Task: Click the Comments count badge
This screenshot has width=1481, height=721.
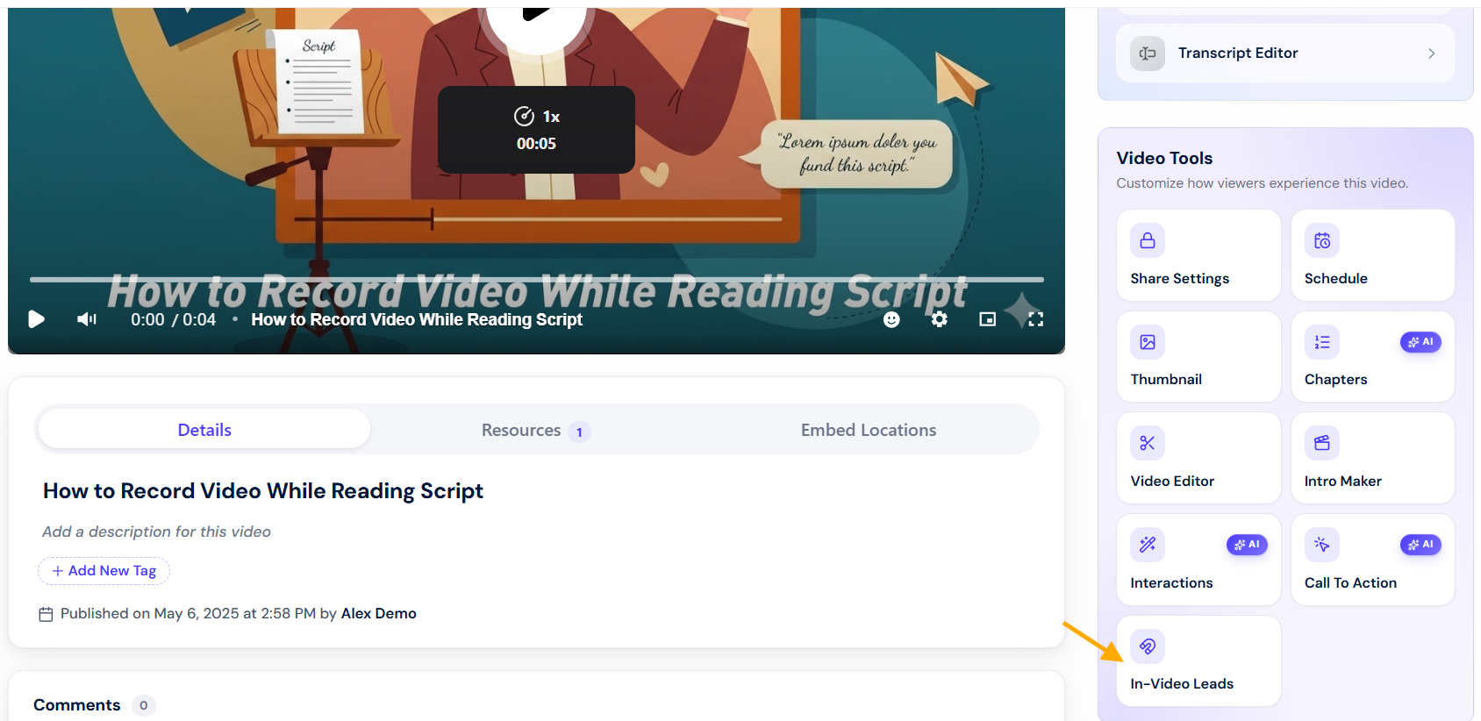Action: (x=144, y=705)
